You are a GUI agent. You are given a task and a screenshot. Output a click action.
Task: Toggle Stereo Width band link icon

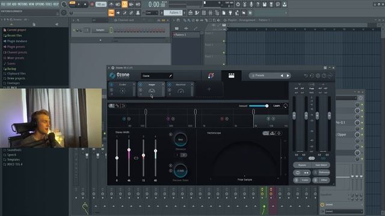coord(136,158)
